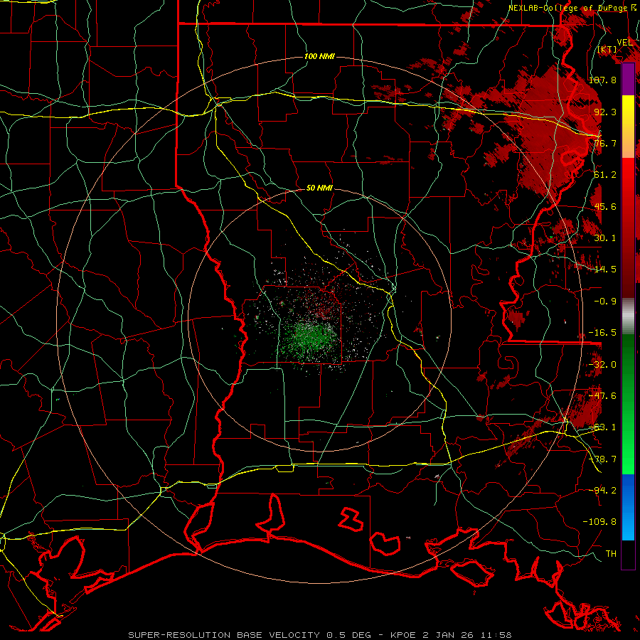Click the "[KT]" units label
The height and width of the screenshot is (640, 640).
pyautogui.click(x=607, y=50)
